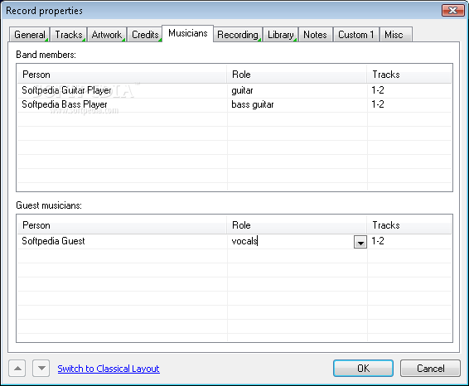The height and width of the screenshot is (386, 469).
Task: Open the Custom 1 tab
Action: coord(356,35)
